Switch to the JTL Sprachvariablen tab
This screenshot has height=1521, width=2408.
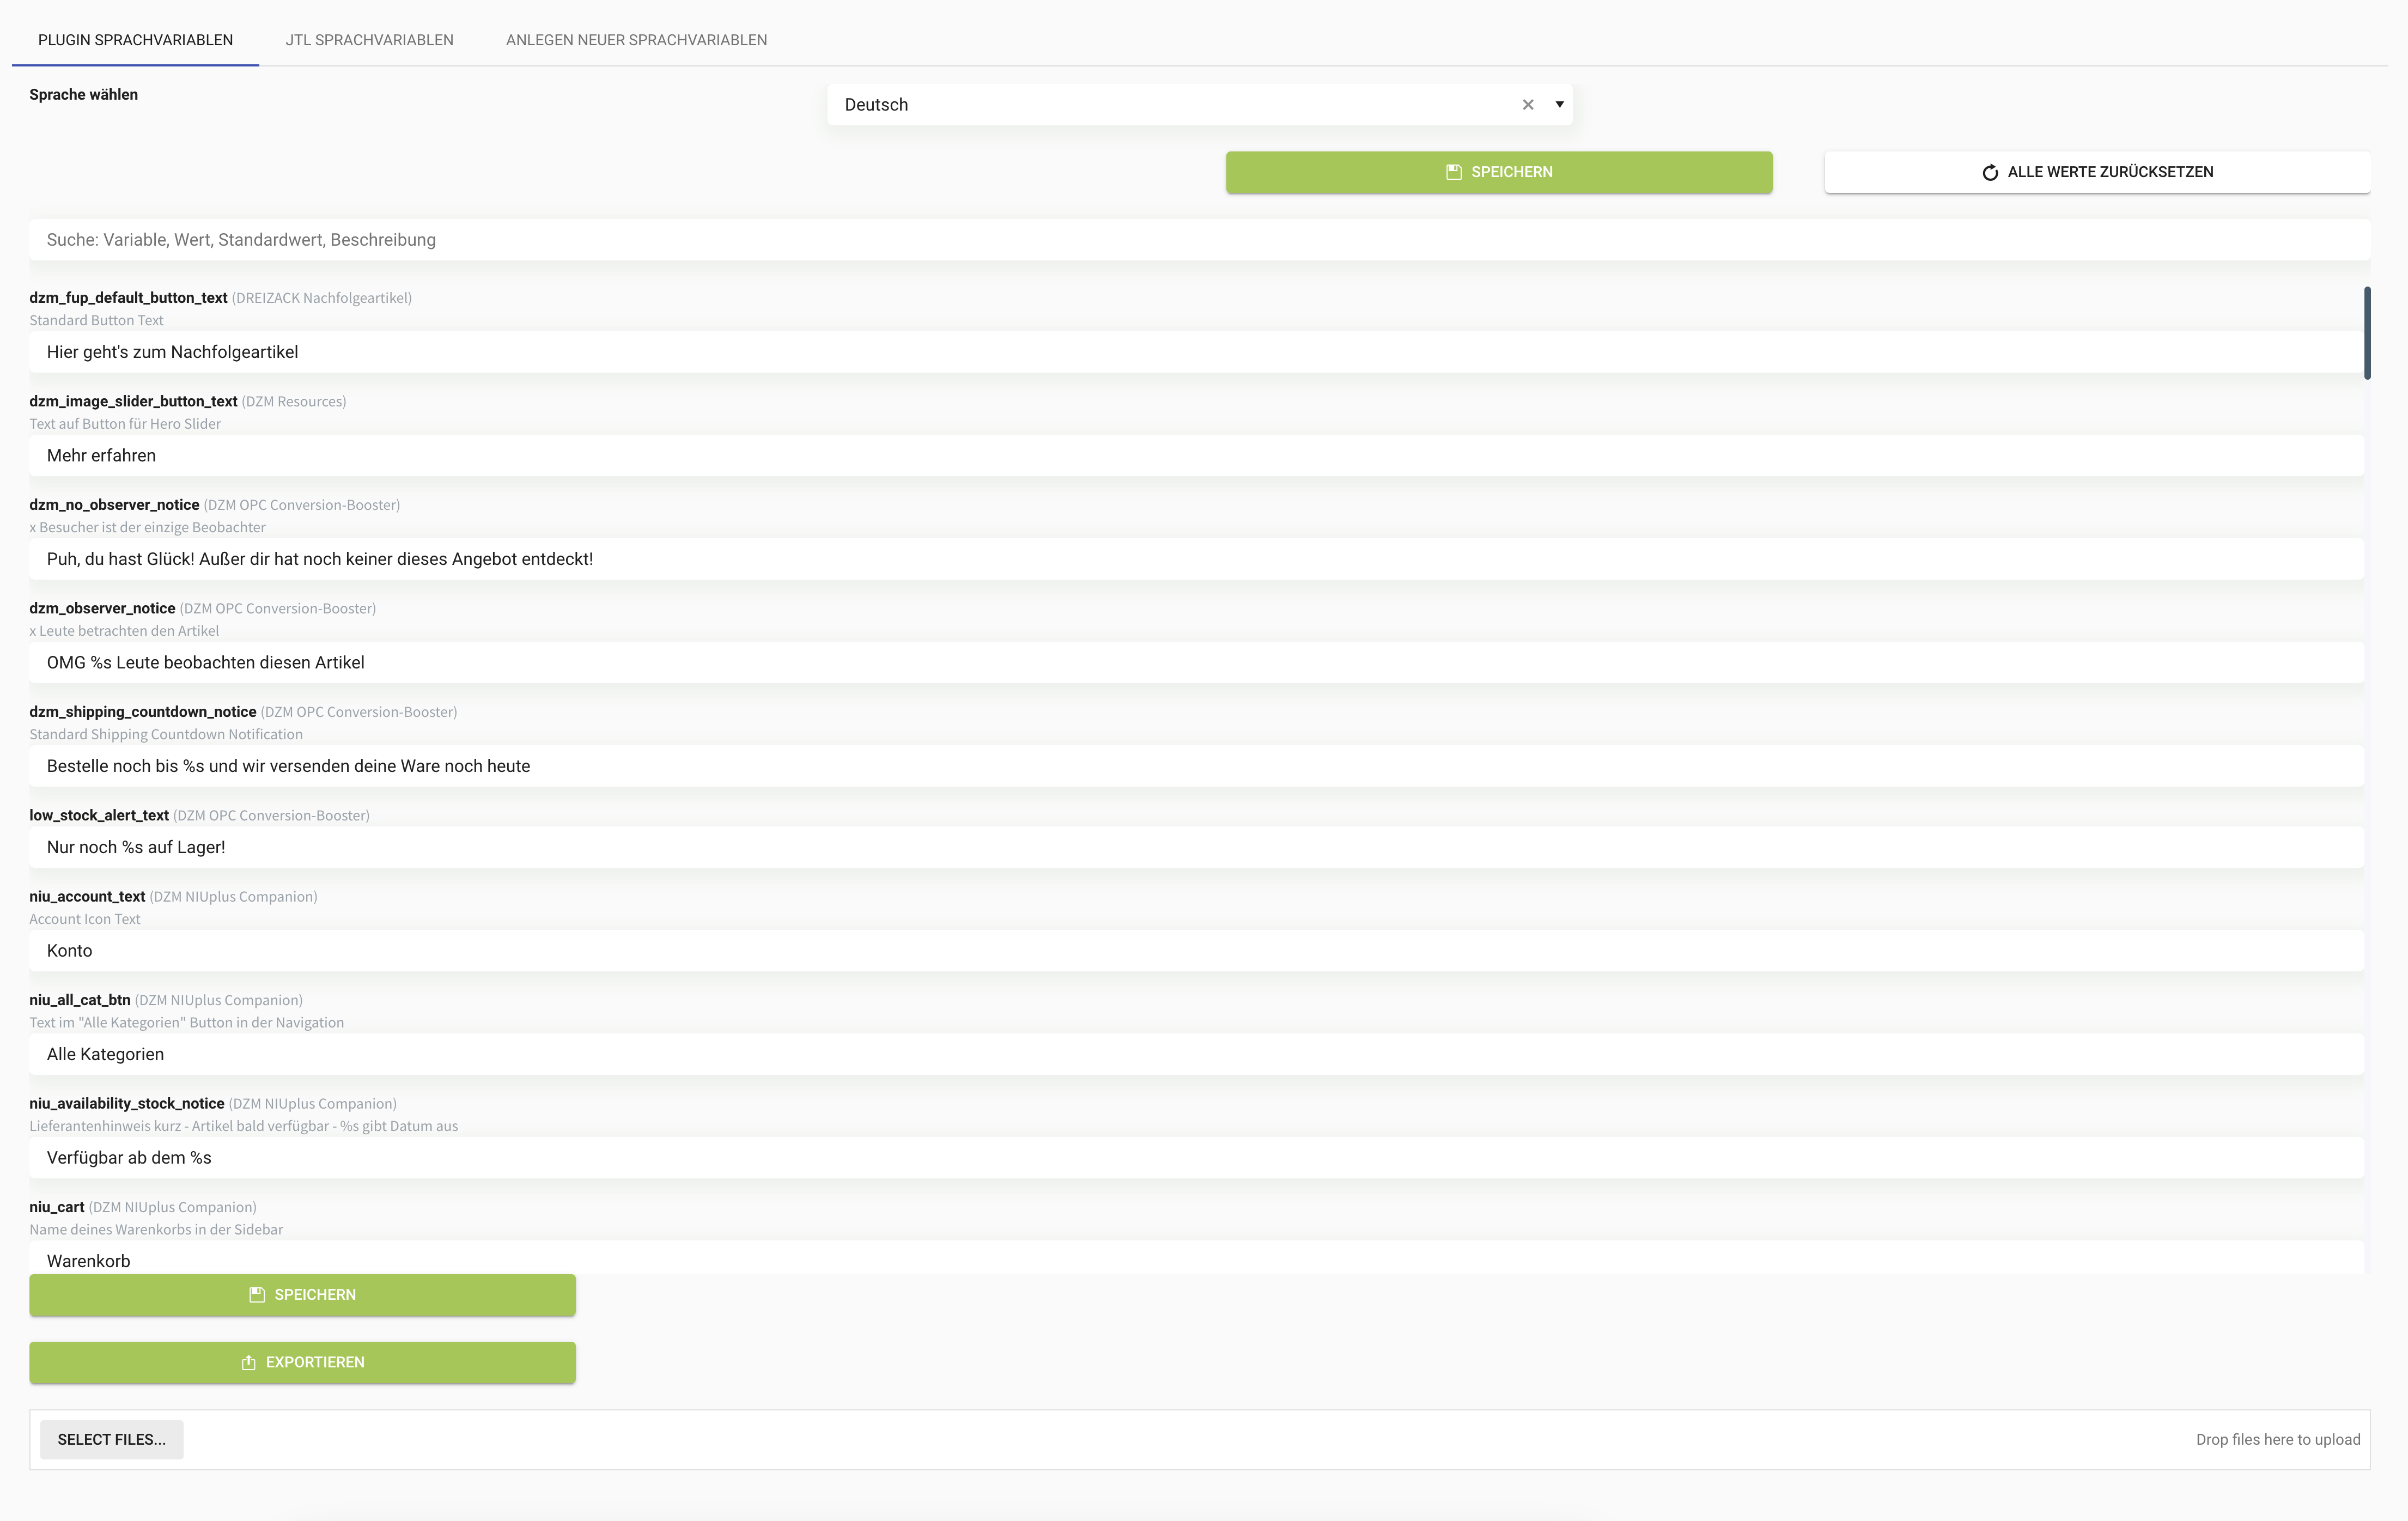[369, 40]
